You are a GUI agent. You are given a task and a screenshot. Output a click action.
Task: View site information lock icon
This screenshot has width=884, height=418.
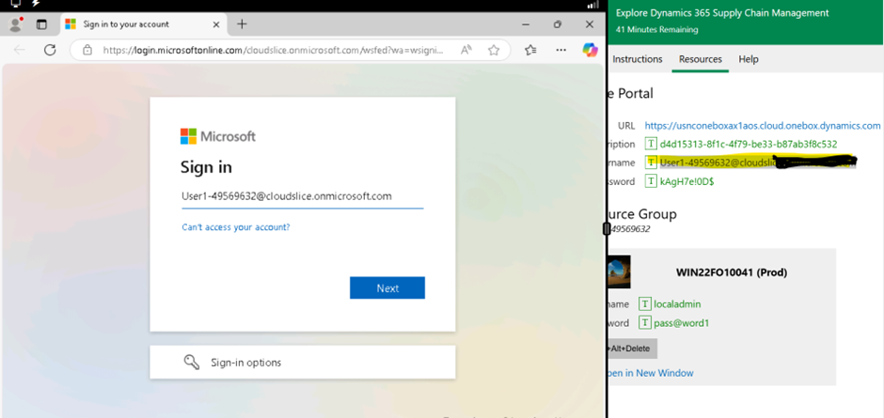tap(87, 50)
